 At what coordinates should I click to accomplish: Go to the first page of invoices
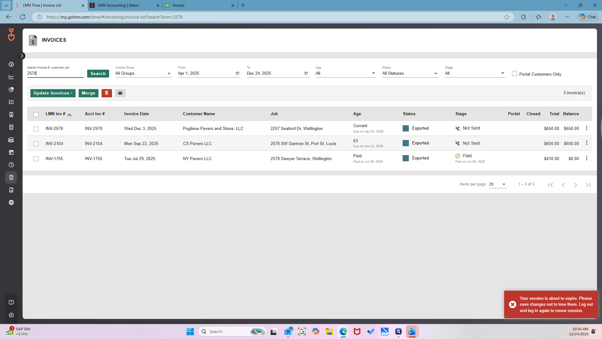pos(551,185)
